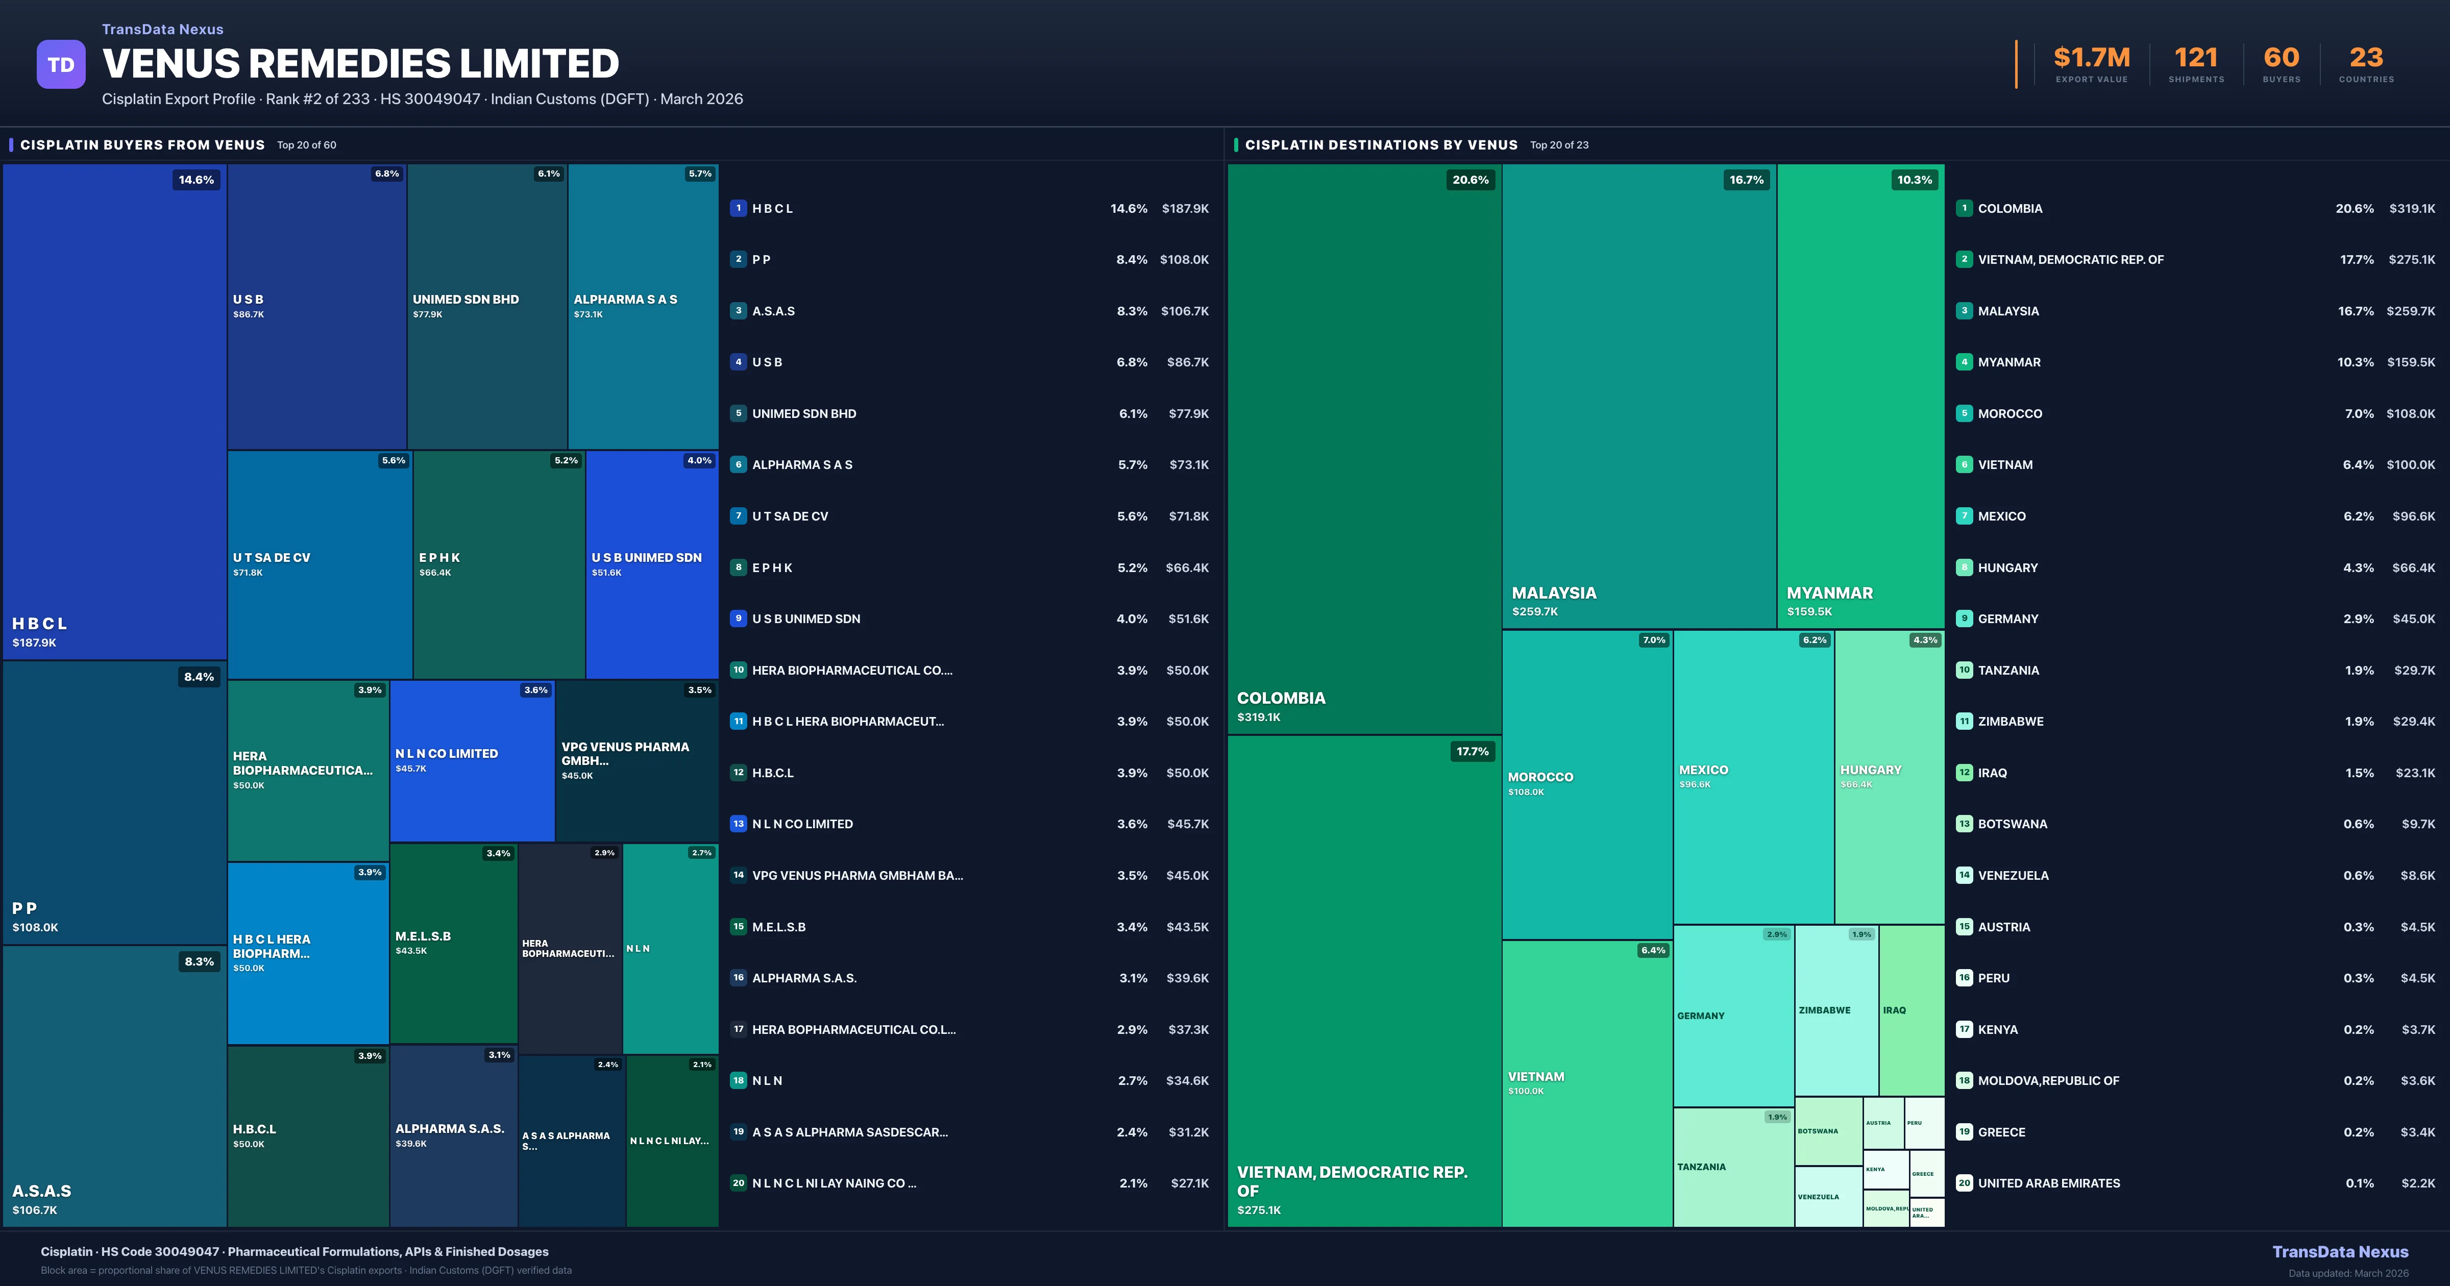Click the TransData Nexus footer link
Image resolution: width=2450 pixels, height=1286 pixels.
click(x=2340, y=1252)
